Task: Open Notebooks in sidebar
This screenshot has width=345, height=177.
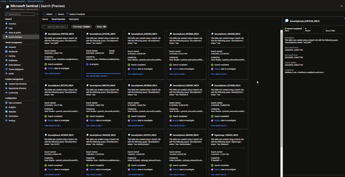Action: tap(13, 60)
